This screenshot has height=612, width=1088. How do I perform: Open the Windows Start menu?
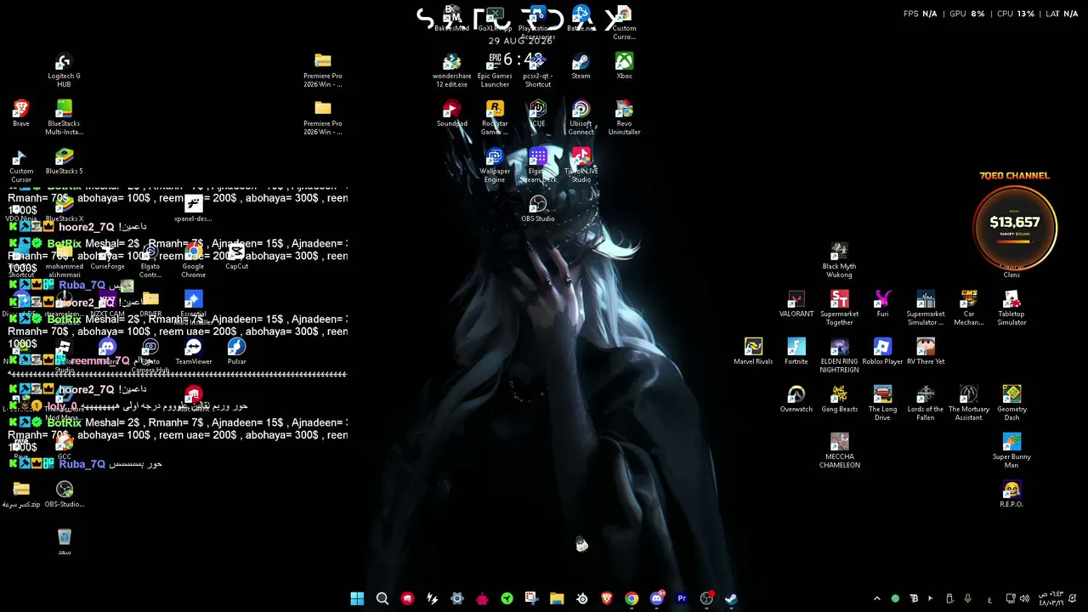(357, 598)
